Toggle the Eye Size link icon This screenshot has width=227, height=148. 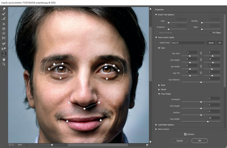tap(201, 53)
